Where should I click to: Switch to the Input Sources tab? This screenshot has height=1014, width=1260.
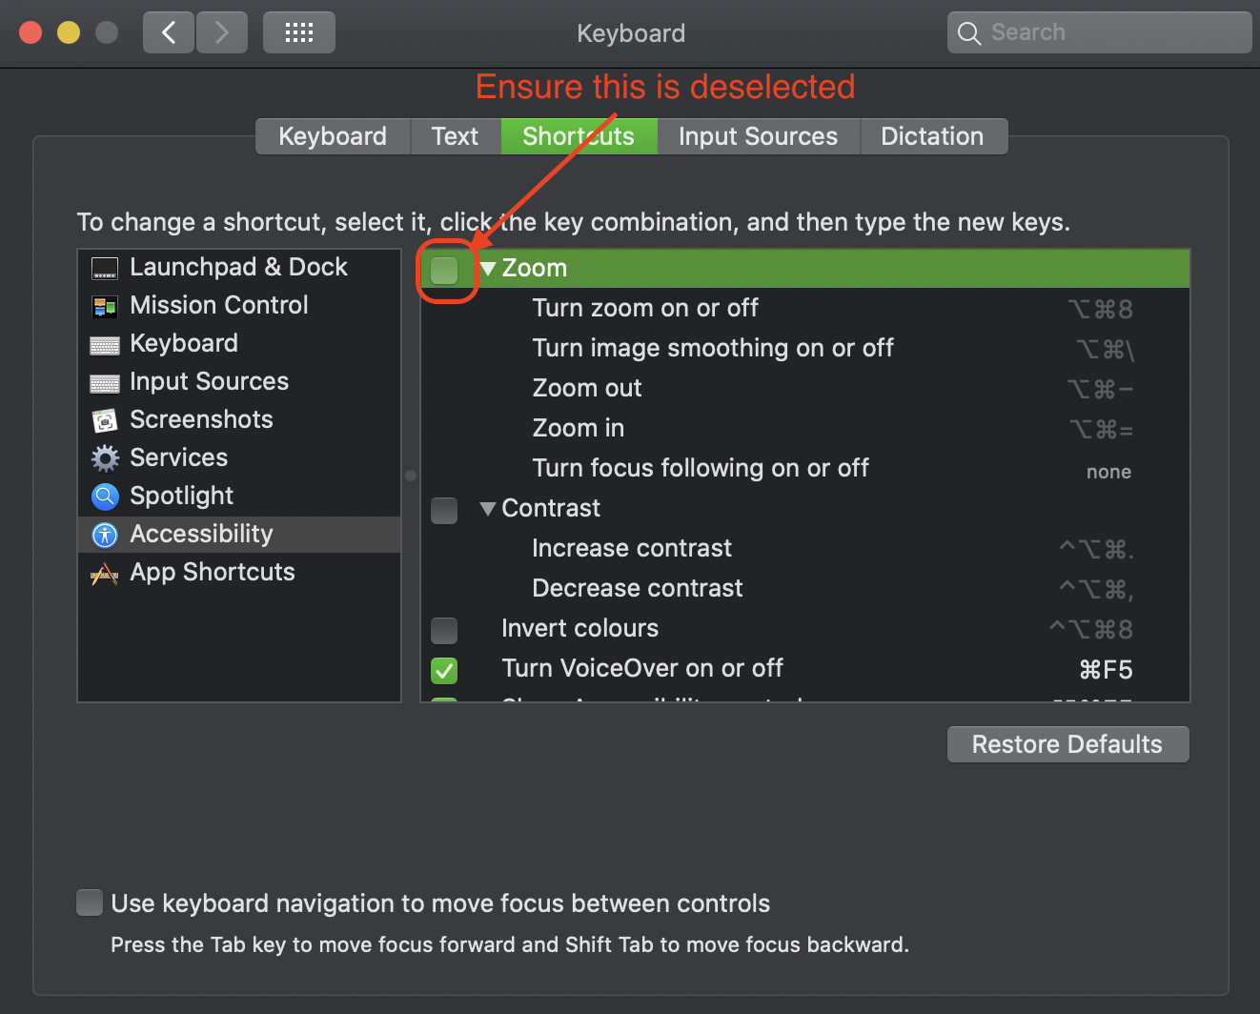pos(759,136)
